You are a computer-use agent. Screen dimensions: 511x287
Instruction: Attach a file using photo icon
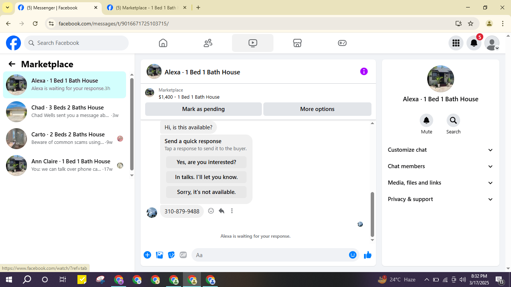click(x=160, y=255)
